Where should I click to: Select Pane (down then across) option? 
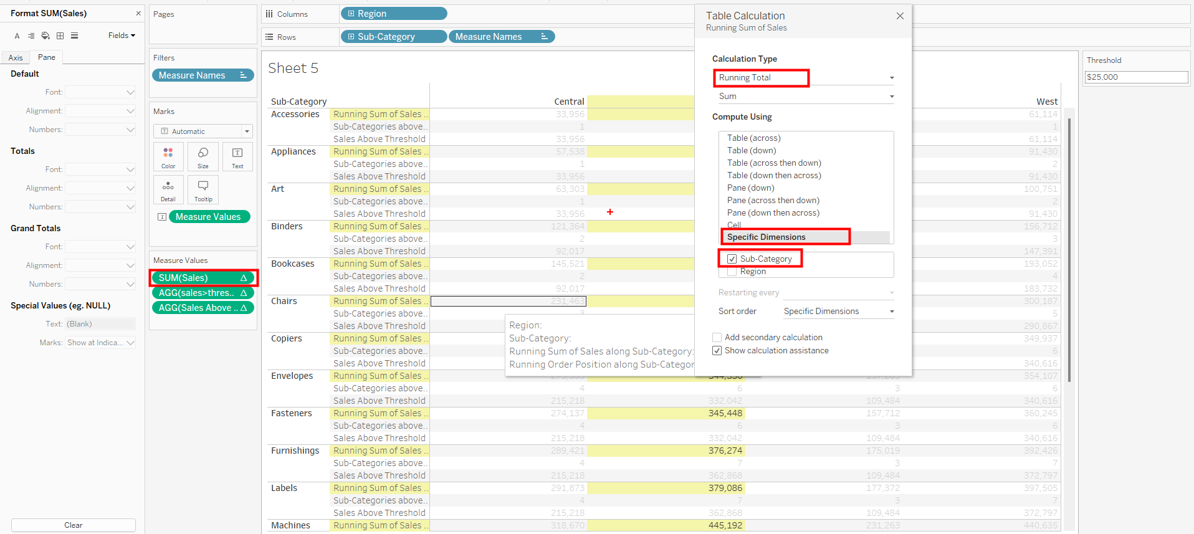[773, 213]
